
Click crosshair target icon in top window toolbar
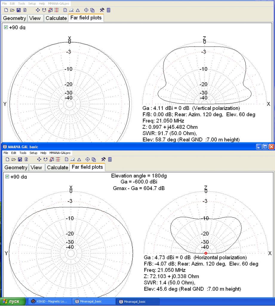click(x=86, y=10)
